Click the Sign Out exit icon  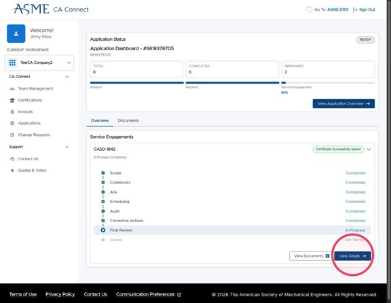tap(355, 10)
